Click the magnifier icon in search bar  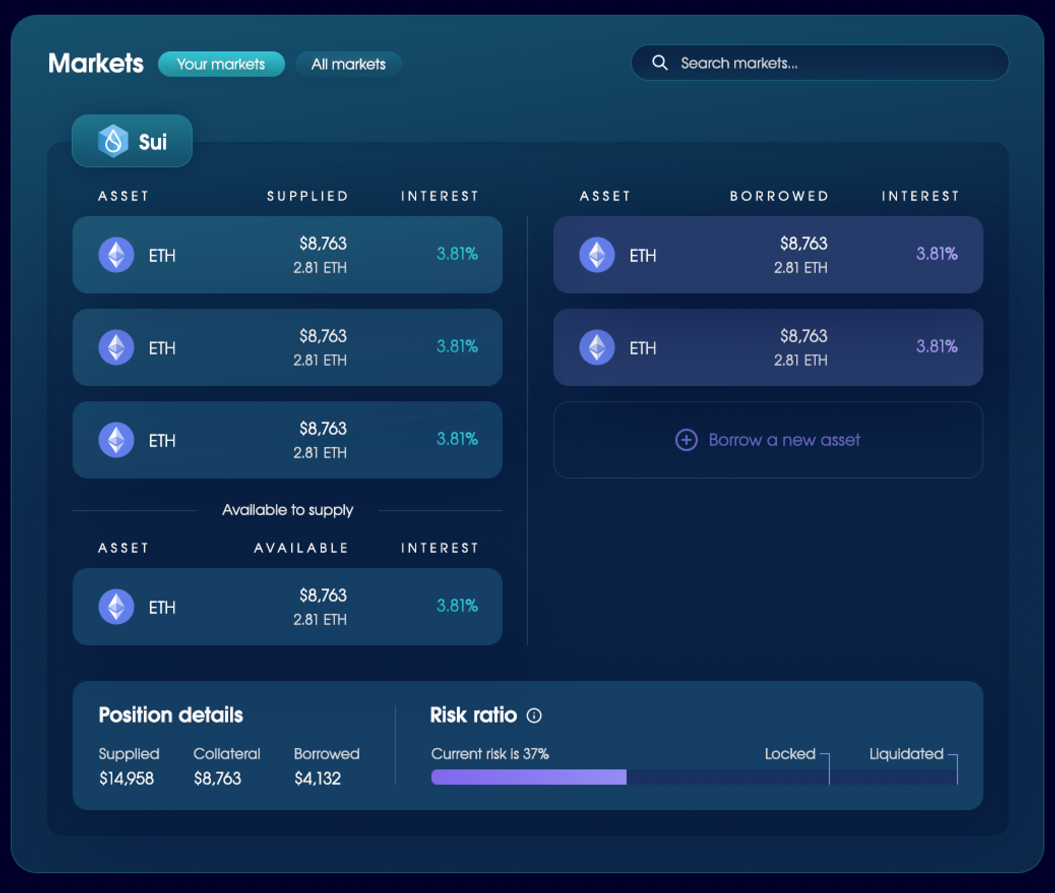coord(660,63)
